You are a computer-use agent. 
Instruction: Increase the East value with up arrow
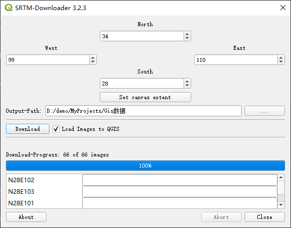281,57
